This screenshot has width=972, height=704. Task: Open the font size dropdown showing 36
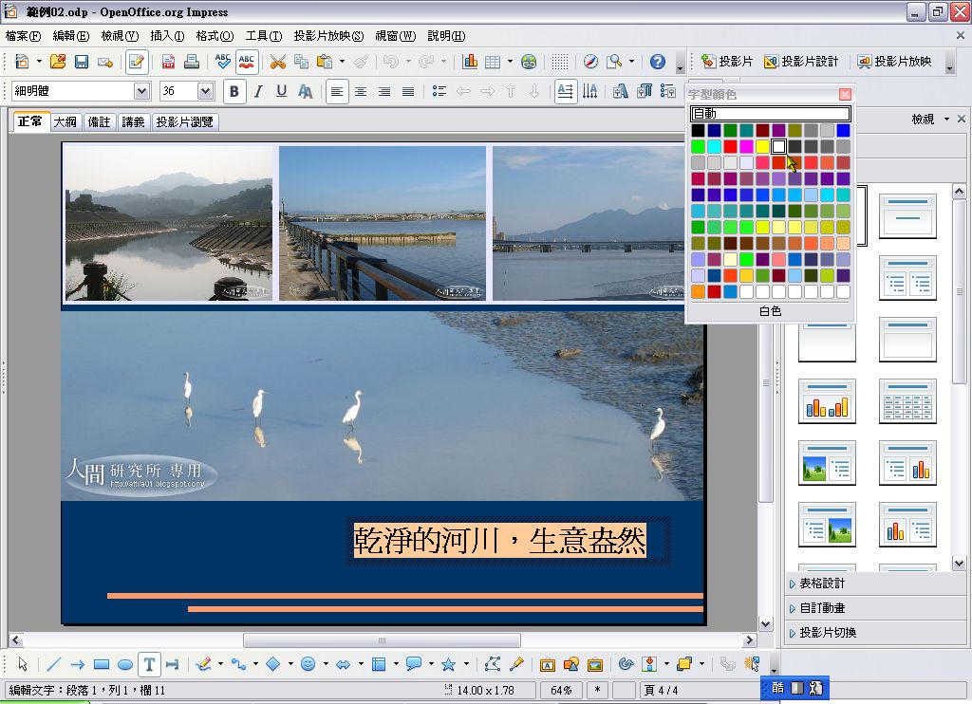point(205,92)
